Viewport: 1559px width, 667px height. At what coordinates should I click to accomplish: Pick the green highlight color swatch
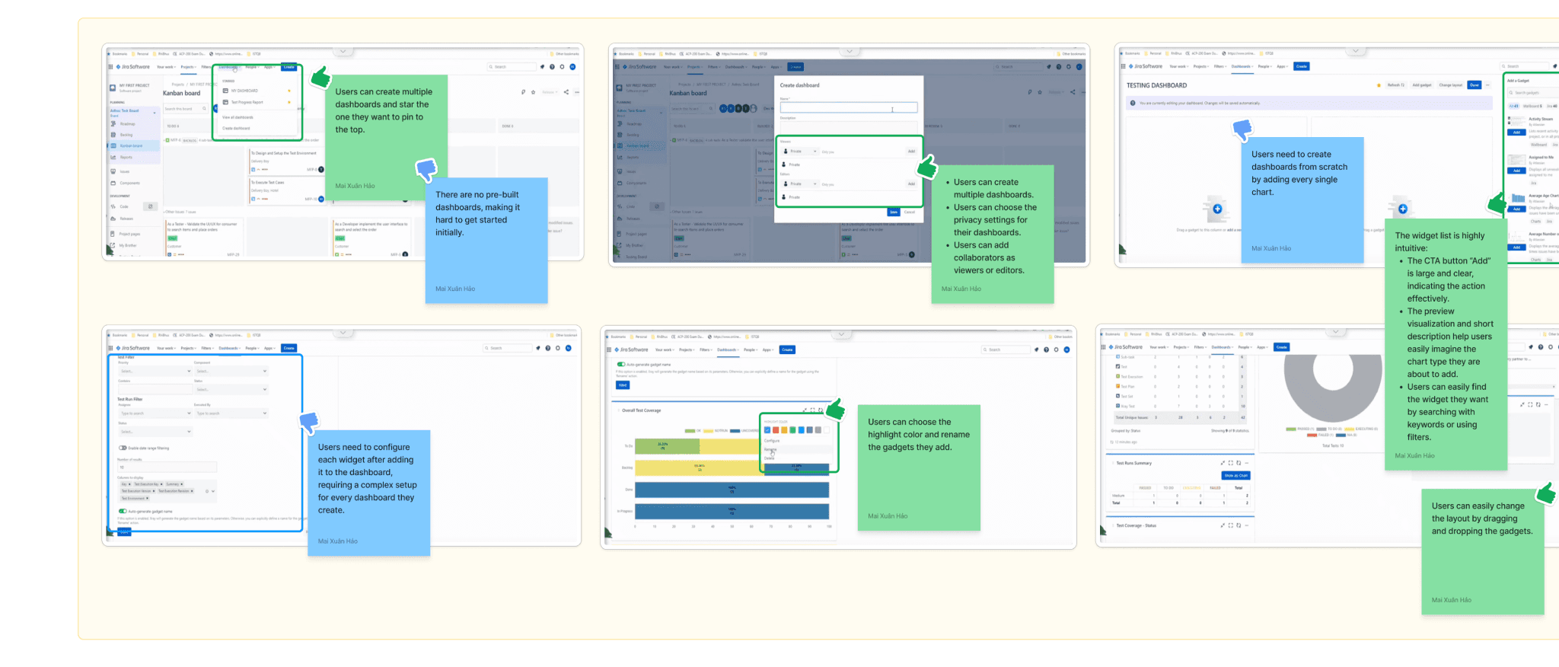click(x=792, y=430)
